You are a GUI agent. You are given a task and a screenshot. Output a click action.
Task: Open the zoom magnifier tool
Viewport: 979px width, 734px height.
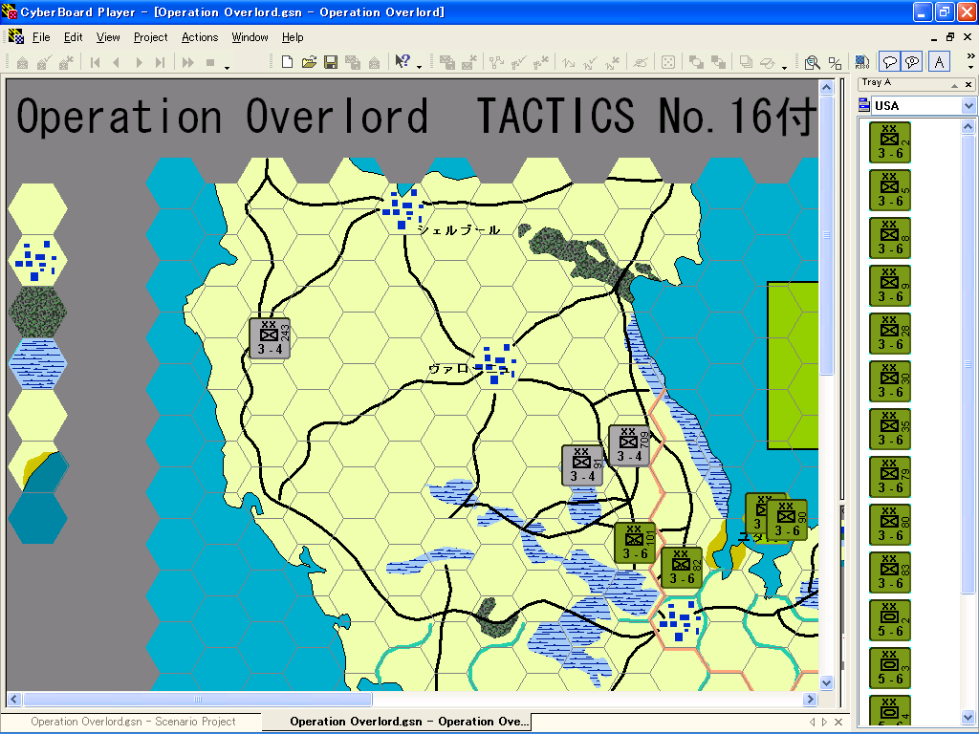[813, 62]
